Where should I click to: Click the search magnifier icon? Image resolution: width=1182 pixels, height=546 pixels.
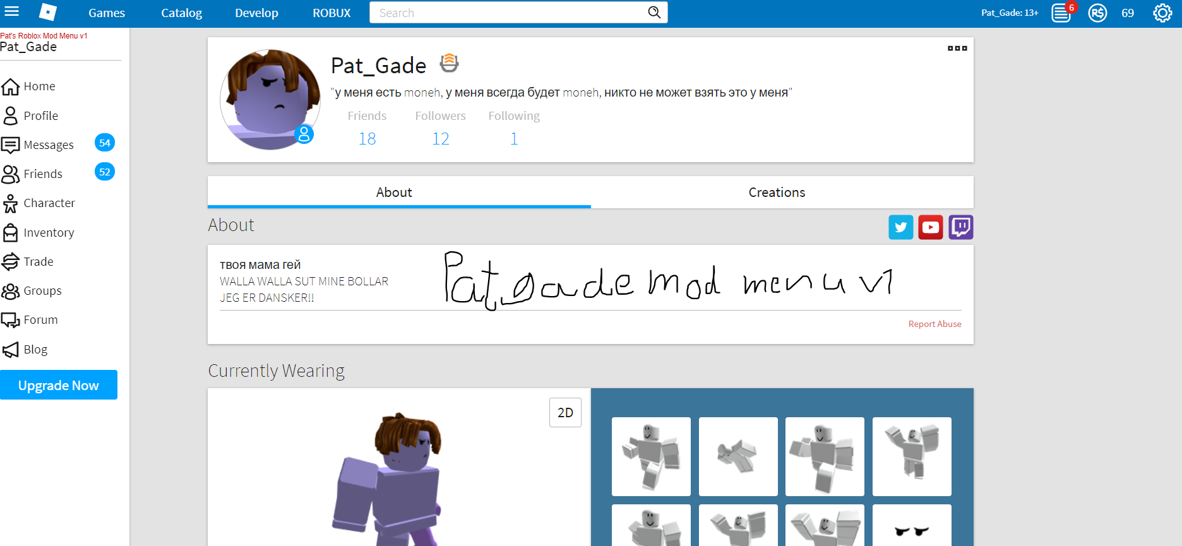point(654,13)
